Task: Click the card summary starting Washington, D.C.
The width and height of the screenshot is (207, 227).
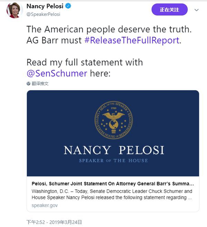Action: [x=112, y=195]
